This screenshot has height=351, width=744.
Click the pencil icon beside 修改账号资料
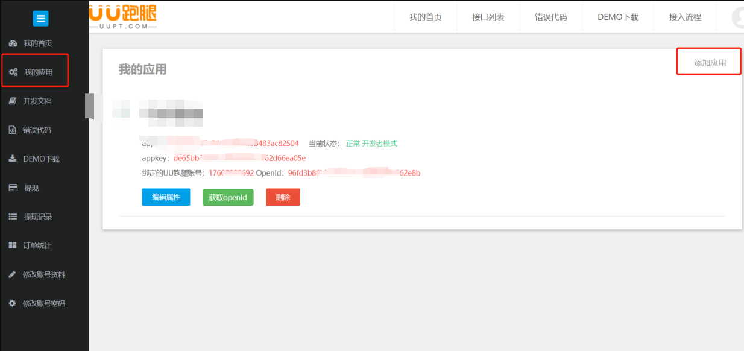click(12, 274)
